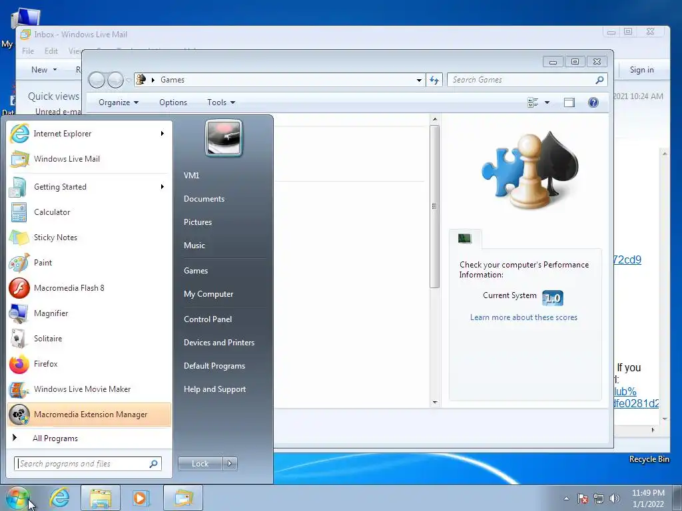This screenshot has width=682, height=511.
Task: Expand Internet Explorer jump list arrow
Action: pos(163,133)
